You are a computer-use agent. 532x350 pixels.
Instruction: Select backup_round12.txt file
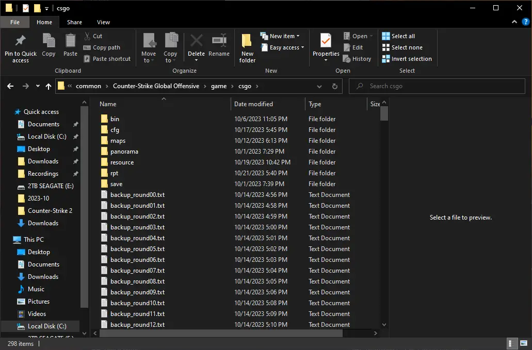[x=137, y=325]
